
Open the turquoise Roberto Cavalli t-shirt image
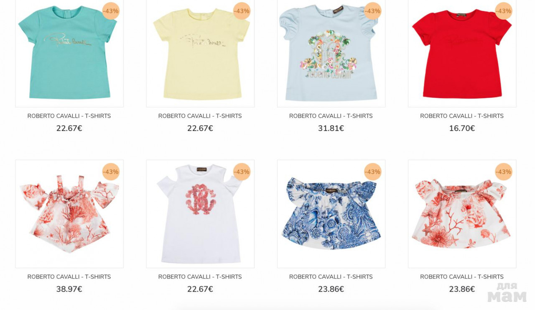pos(69,53)
